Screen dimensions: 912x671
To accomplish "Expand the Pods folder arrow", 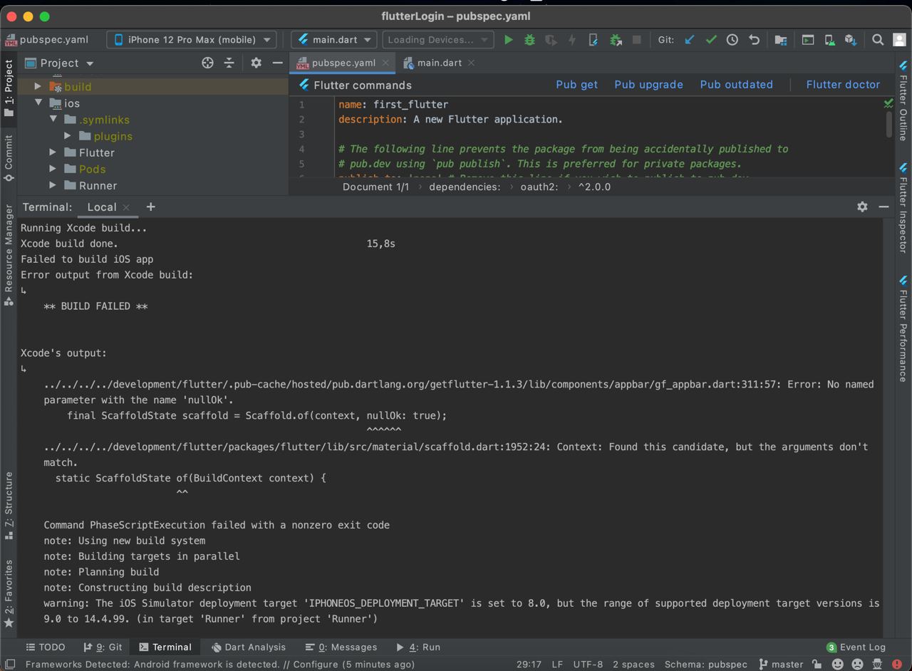I will [53, 168].
